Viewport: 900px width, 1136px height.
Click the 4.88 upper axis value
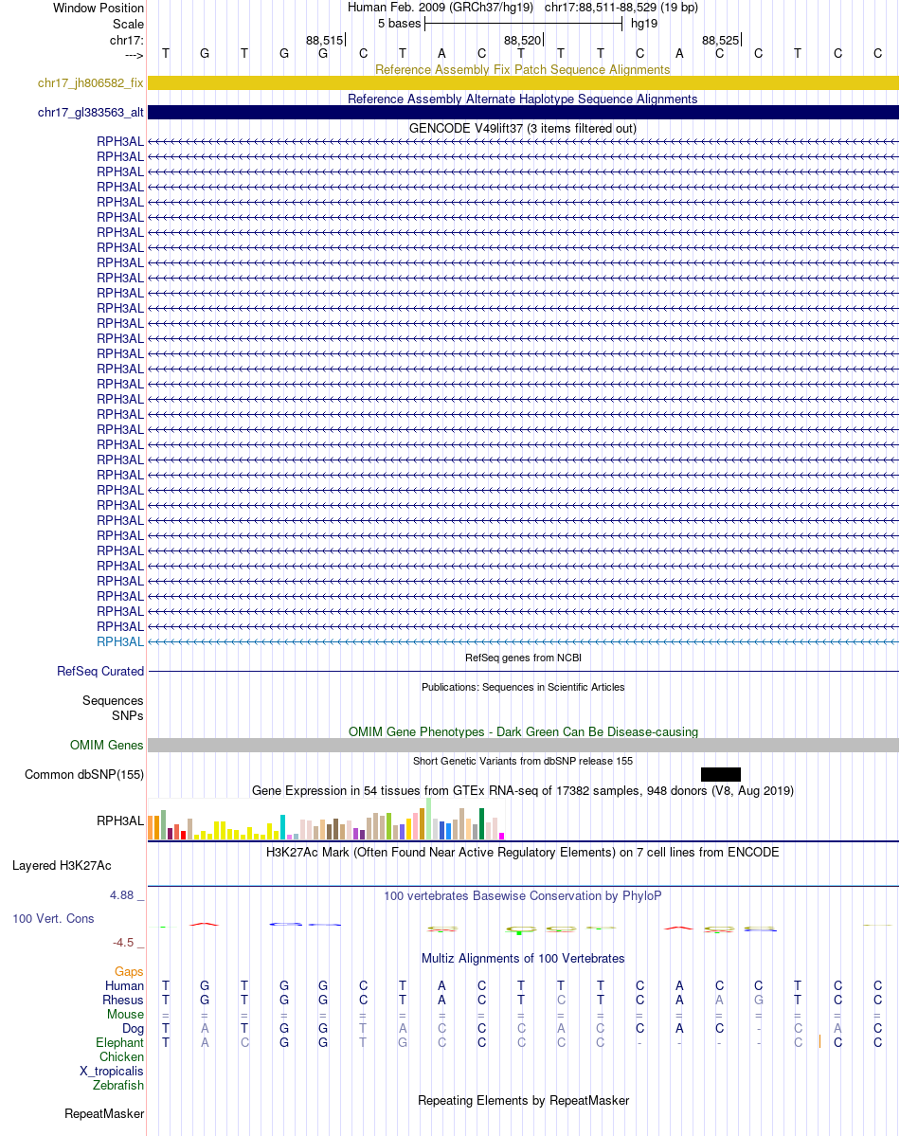[x=122, y=895]
